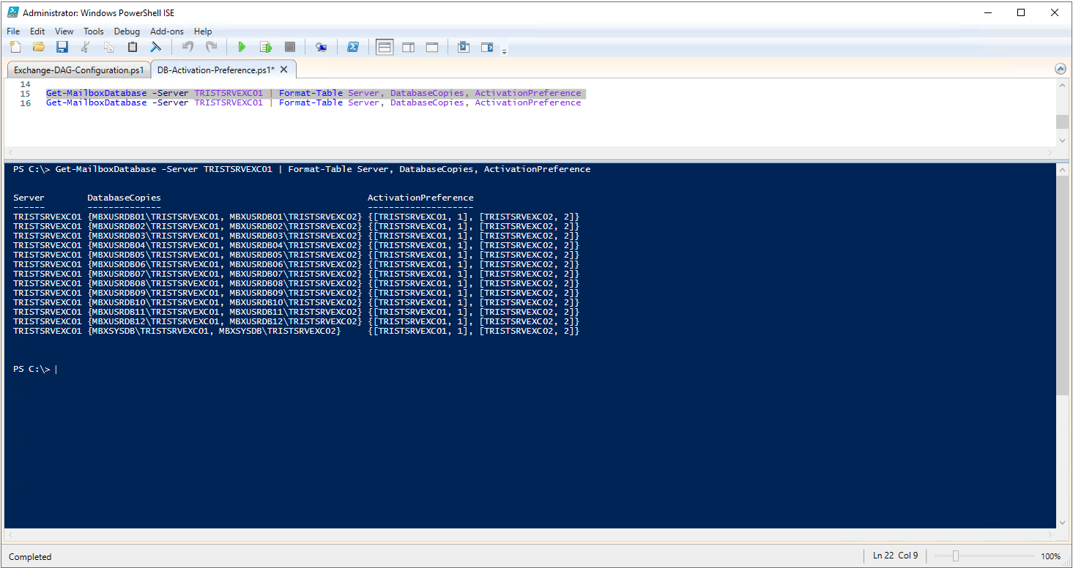Image resolution: width=1073 pixels, height=568 pixels.
Task: Select the DB-Activation-Preference.ps1 tab
Action: point(216,70)
